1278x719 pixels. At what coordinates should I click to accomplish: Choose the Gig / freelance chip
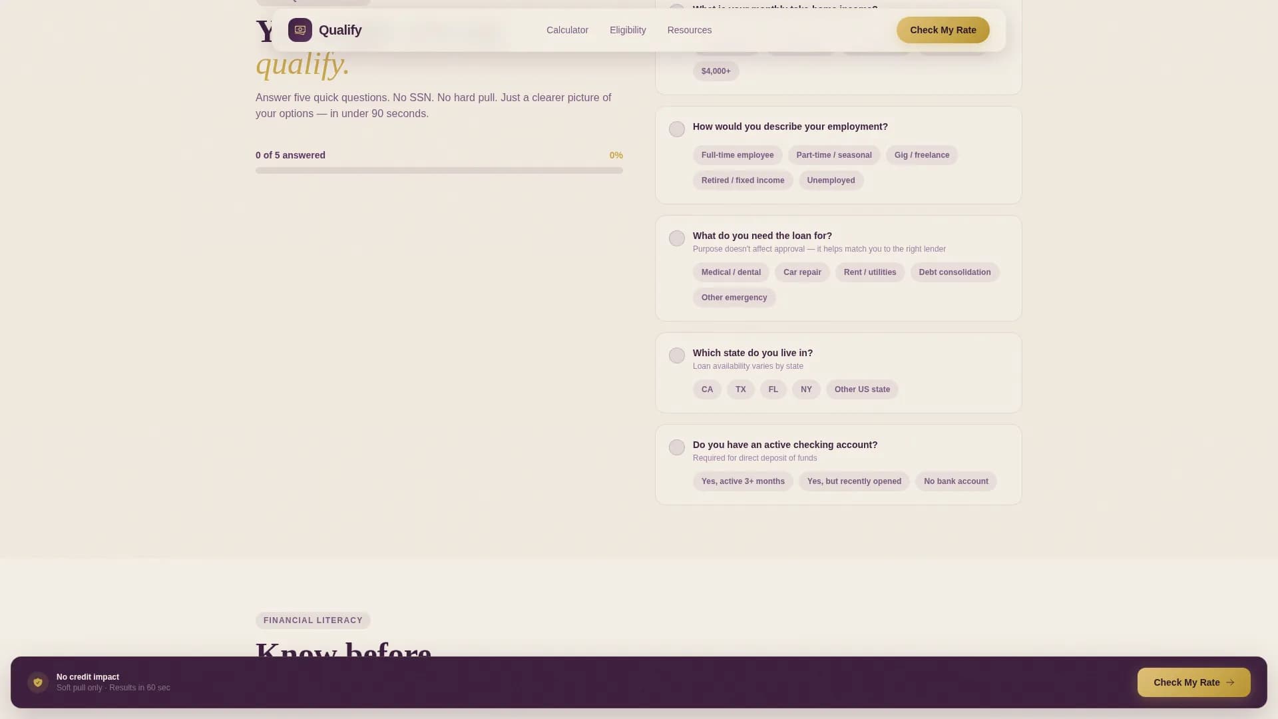[x=922, y=155]
